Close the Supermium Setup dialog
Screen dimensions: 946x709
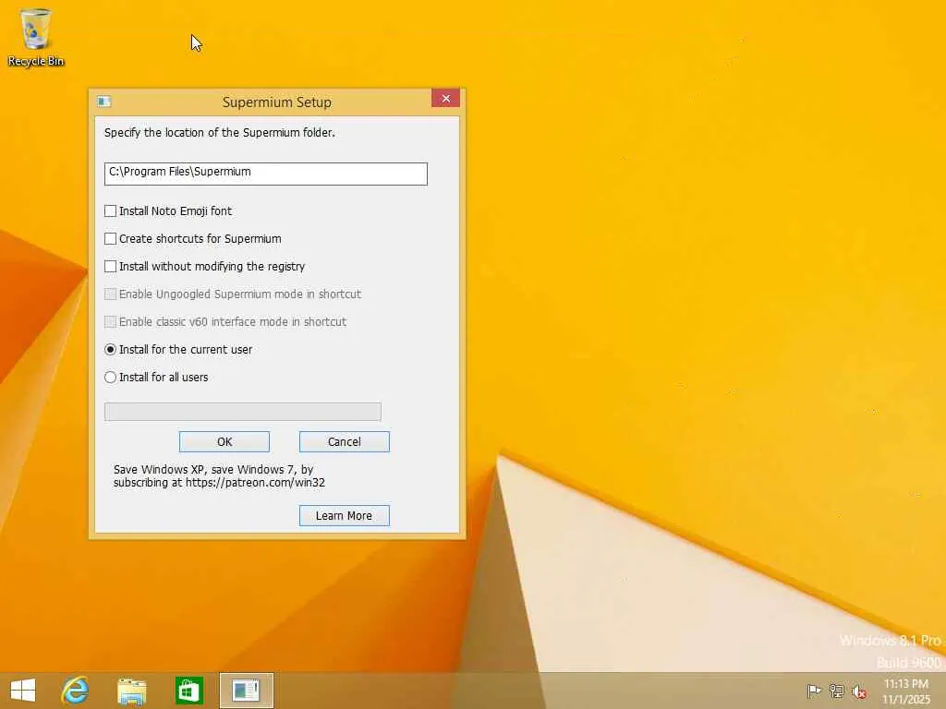[446, 98]
